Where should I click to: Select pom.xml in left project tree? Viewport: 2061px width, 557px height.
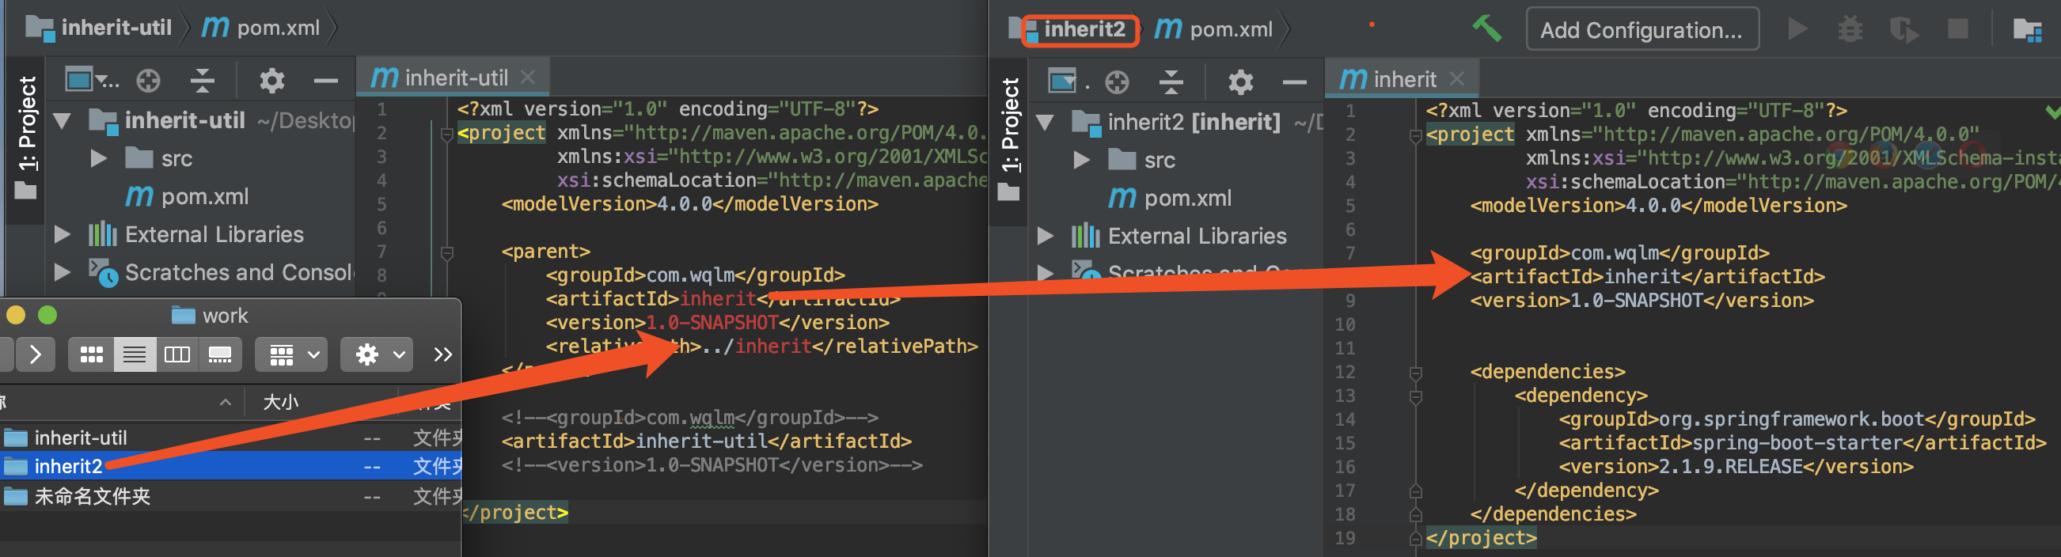pos(187,196)
